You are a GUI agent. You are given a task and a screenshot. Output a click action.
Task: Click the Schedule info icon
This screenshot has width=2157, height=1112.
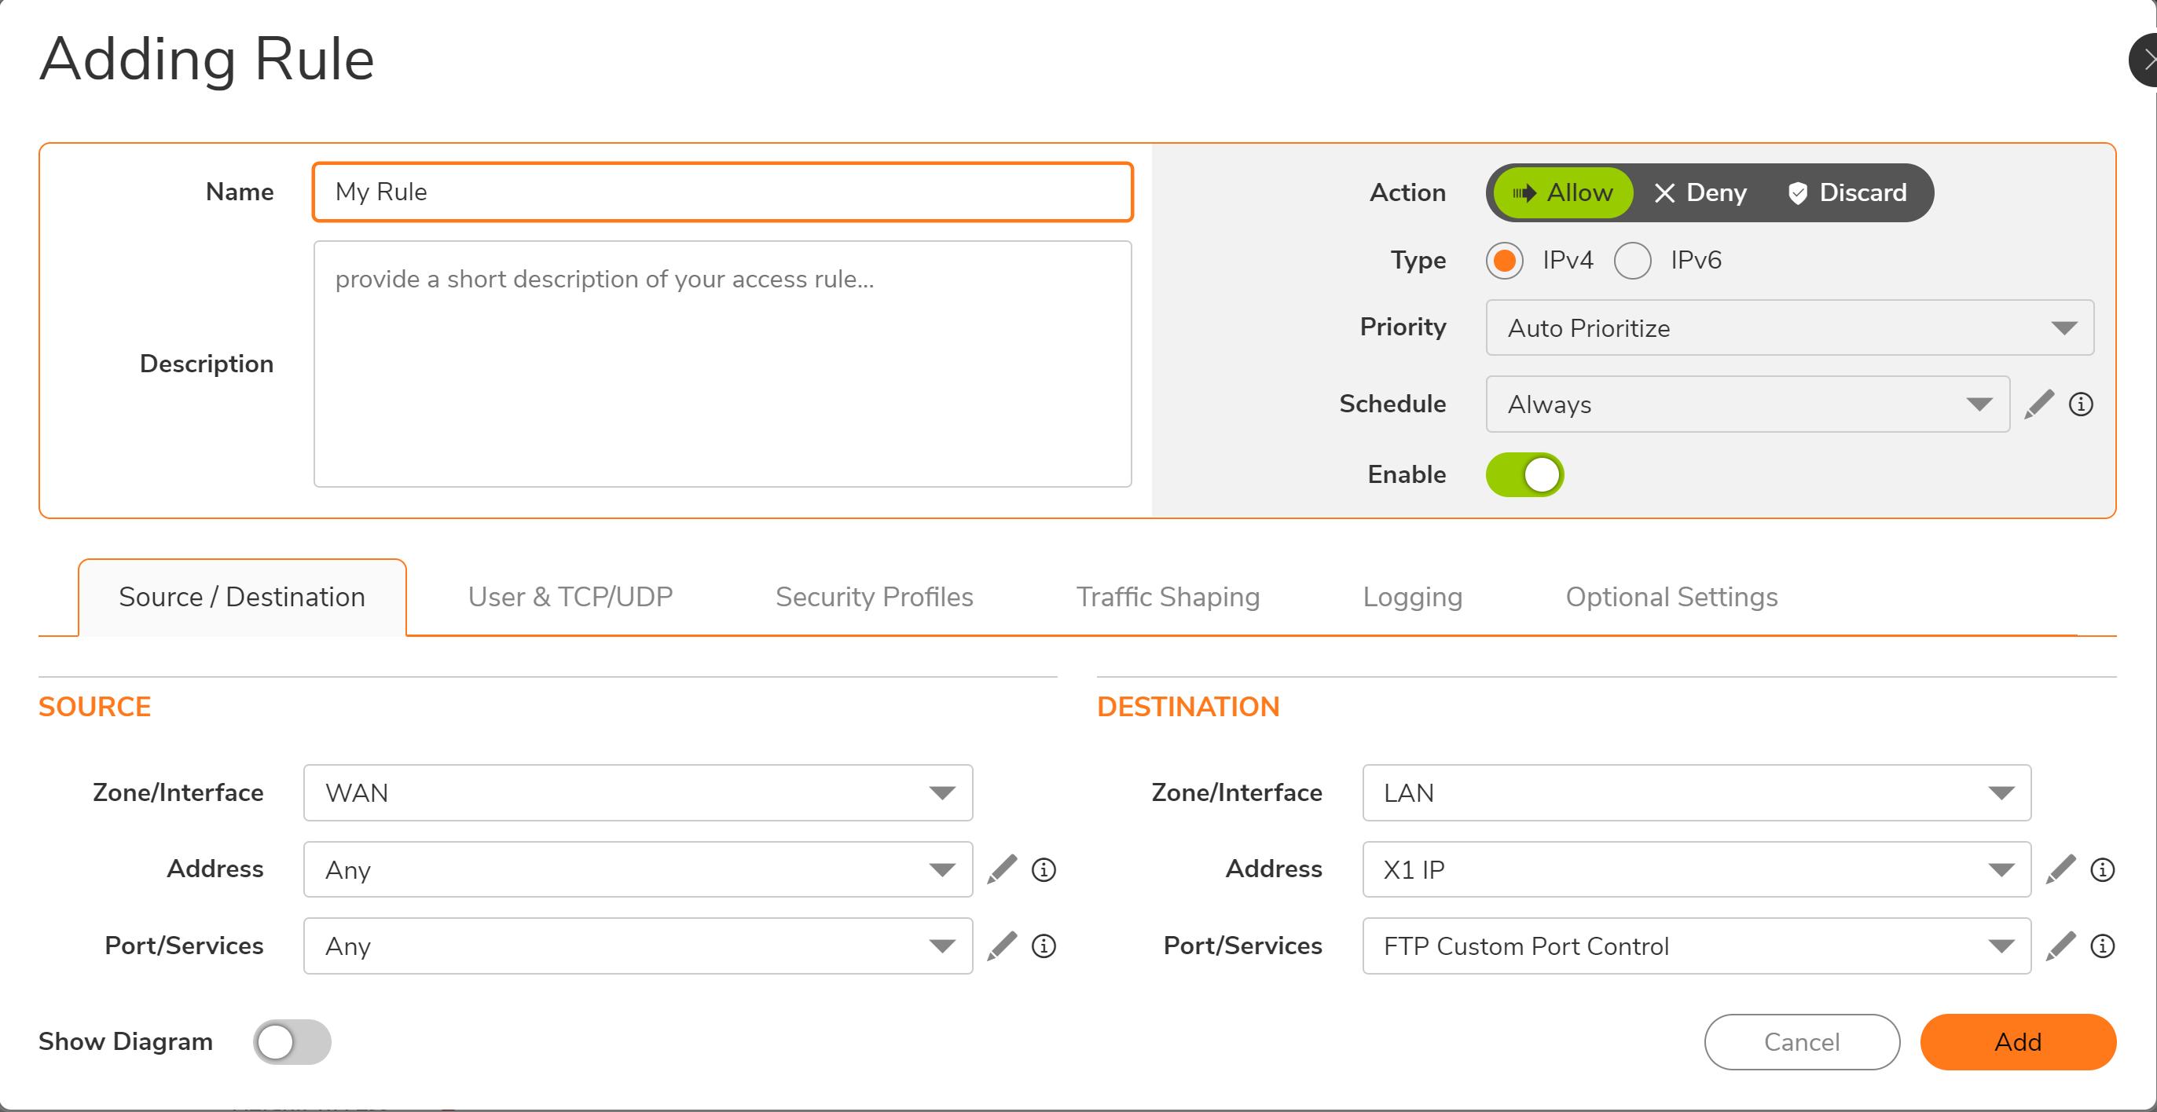pyautogui.click(x=2081, y=404)
